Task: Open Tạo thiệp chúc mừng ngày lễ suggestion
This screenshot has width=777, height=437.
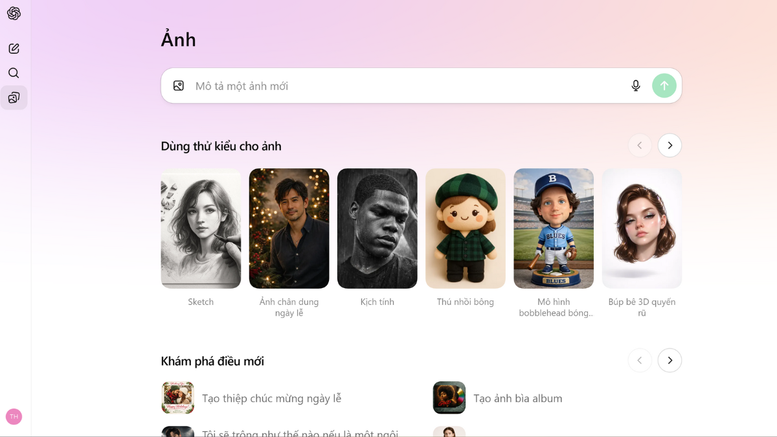Action: [x=271, y=398]
